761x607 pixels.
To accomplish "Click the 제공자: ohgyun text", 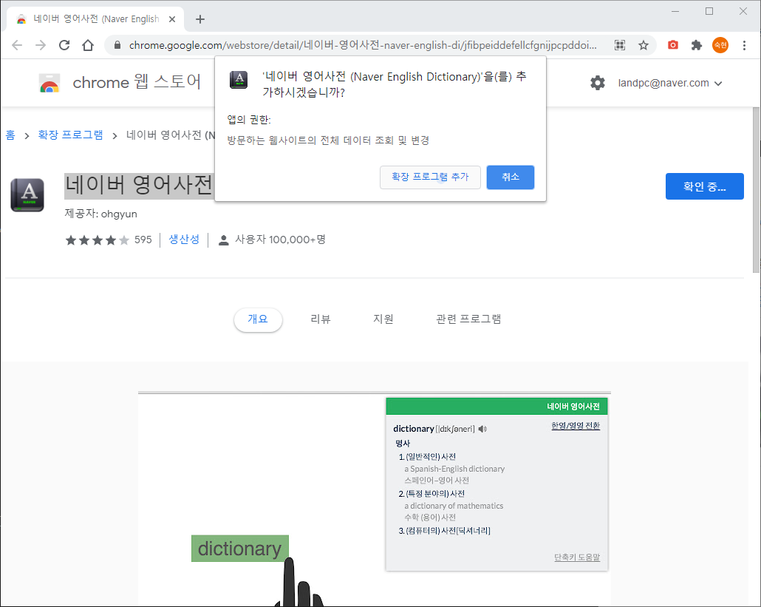I will (101, 214).
